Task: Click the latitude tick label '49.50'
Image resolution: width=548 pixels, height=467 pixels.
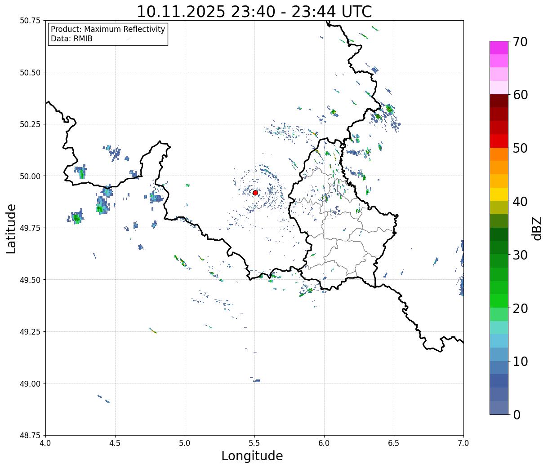Action: [31, 280]
